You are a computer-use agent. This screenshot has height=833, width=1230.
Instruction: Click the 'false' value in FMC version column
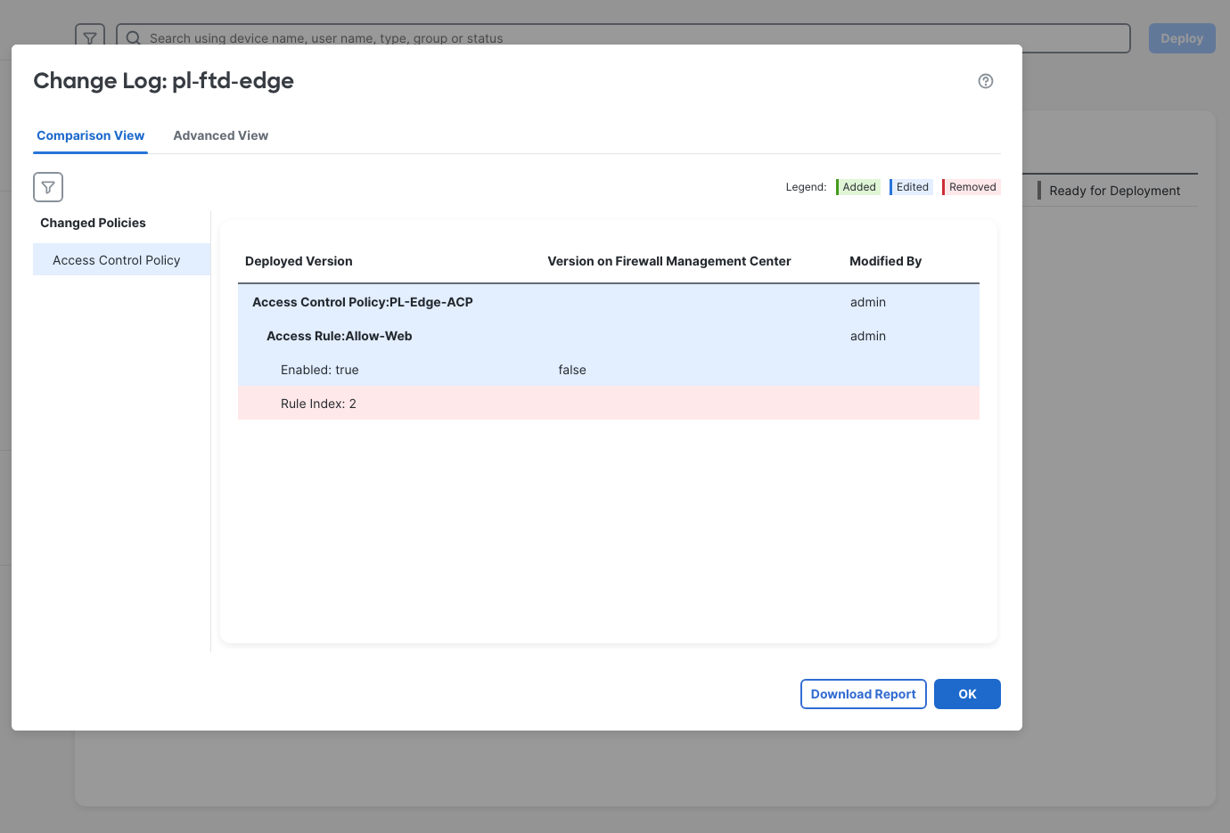click(x=572, y=370)
